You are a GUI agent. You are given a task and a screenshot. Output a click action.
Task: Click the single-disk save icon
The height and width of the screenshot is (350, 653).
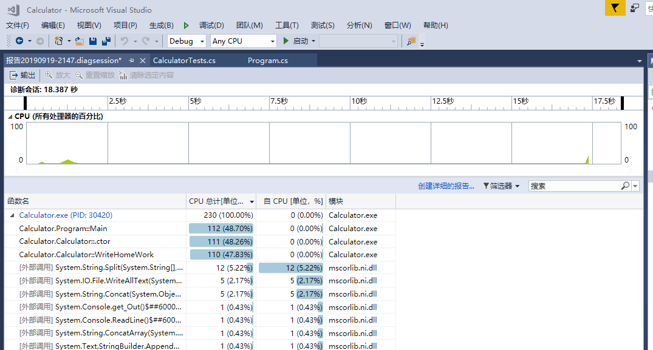click(x=93, y=41)
